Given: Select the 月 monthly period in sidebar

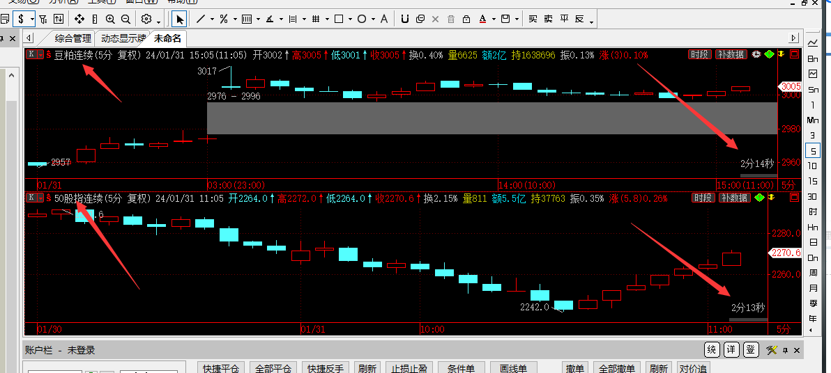Looking at the screenshot, I should coord(812,288).
